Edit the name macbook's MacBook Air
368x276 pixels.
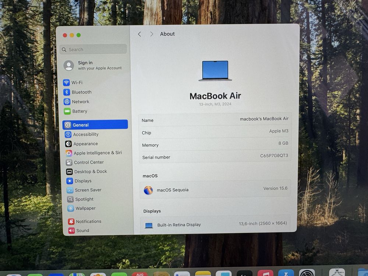[264, 119]
